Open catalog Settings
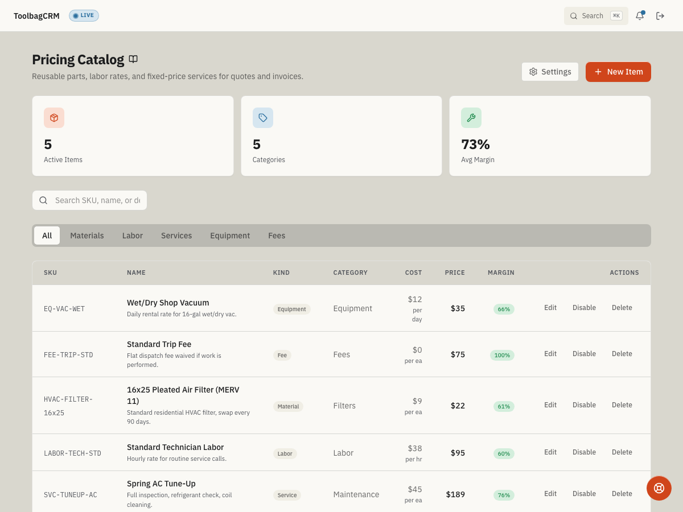 (550, 72)
